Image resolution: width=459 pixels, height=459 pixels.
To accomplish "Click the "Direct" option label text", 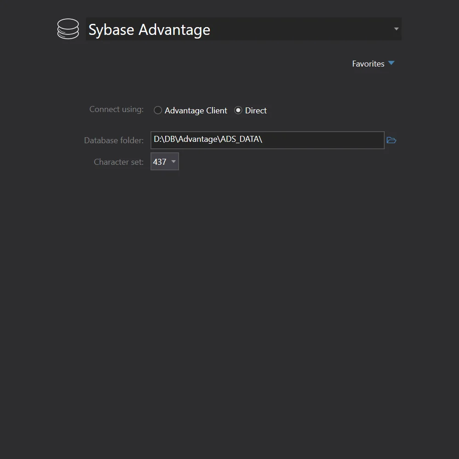I will coord(256,111).
